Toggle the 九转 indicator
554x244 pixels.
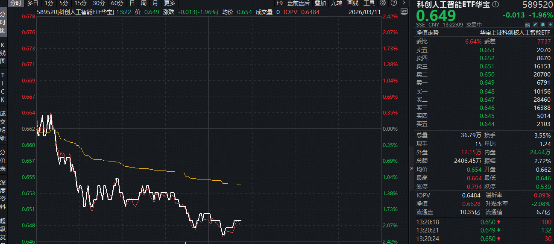tap(337, 3)
